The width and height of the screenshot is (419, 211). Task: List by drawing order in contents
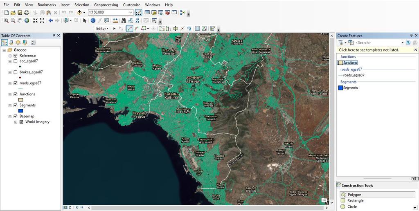coord(5,43)
